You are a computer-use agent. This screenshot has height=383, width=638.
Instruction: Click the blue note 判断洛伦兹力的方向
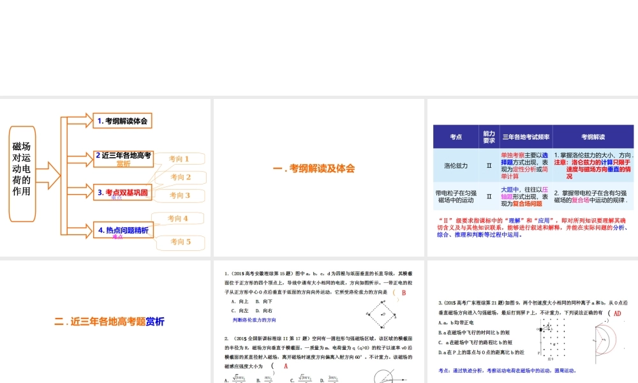point(255,320)
